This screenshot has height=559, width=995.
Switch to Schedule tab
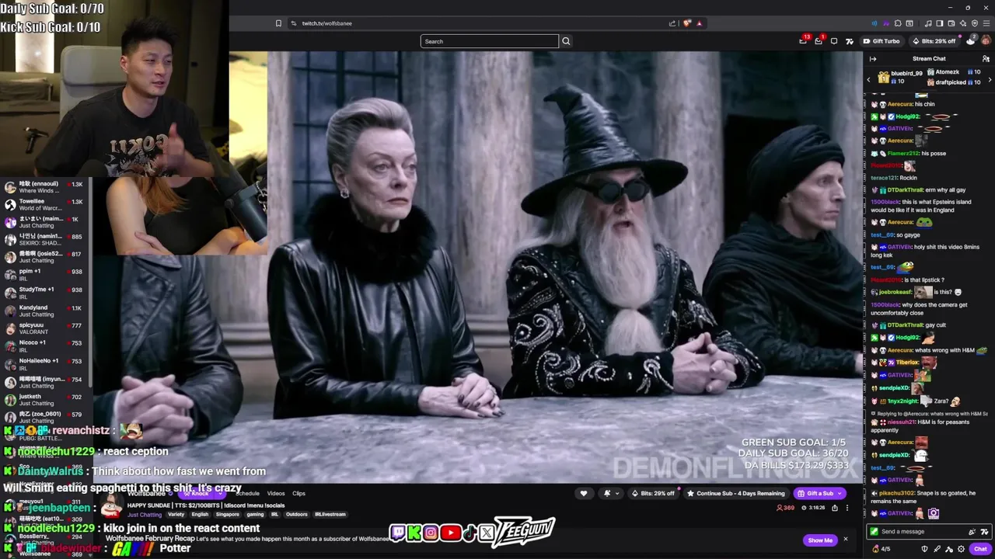tap(247, 494)
